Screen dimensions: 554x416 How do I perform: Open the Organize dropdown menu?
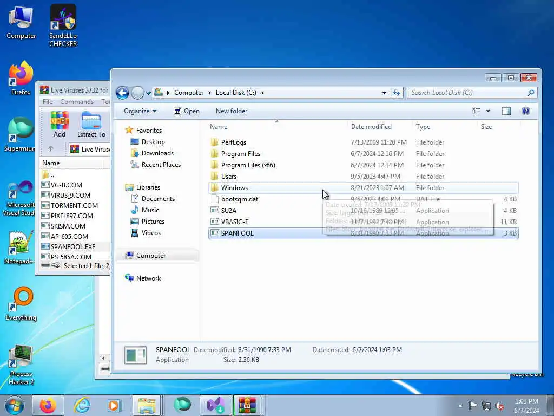pos(140,111)
